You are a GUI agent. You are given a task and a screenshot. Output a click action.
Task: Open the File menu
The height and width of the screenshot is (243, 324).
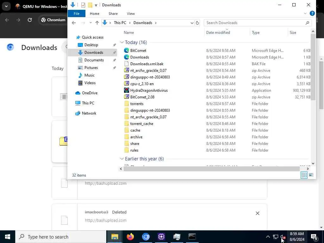pos(77,13)
